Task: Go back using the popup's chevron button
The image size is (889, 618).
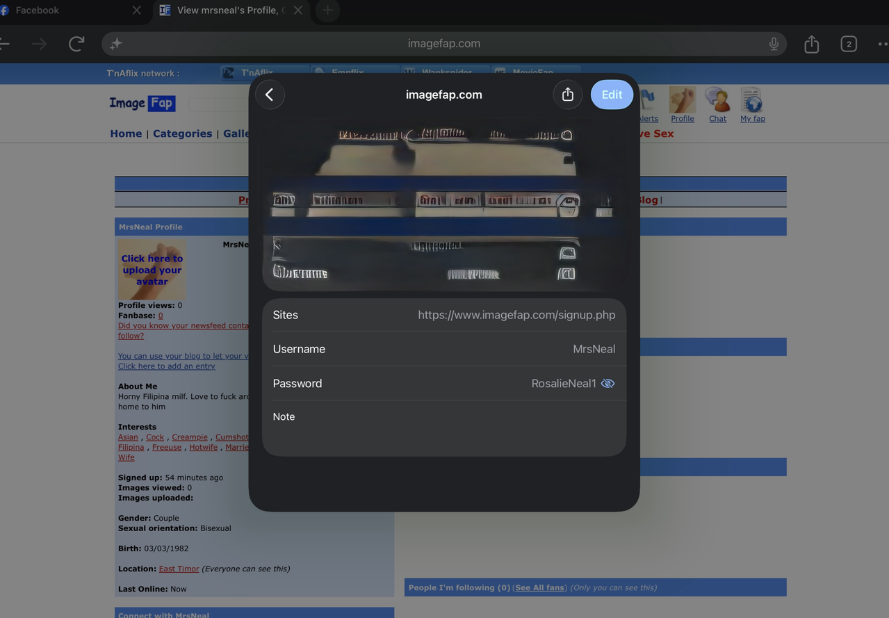Action: 270,95
